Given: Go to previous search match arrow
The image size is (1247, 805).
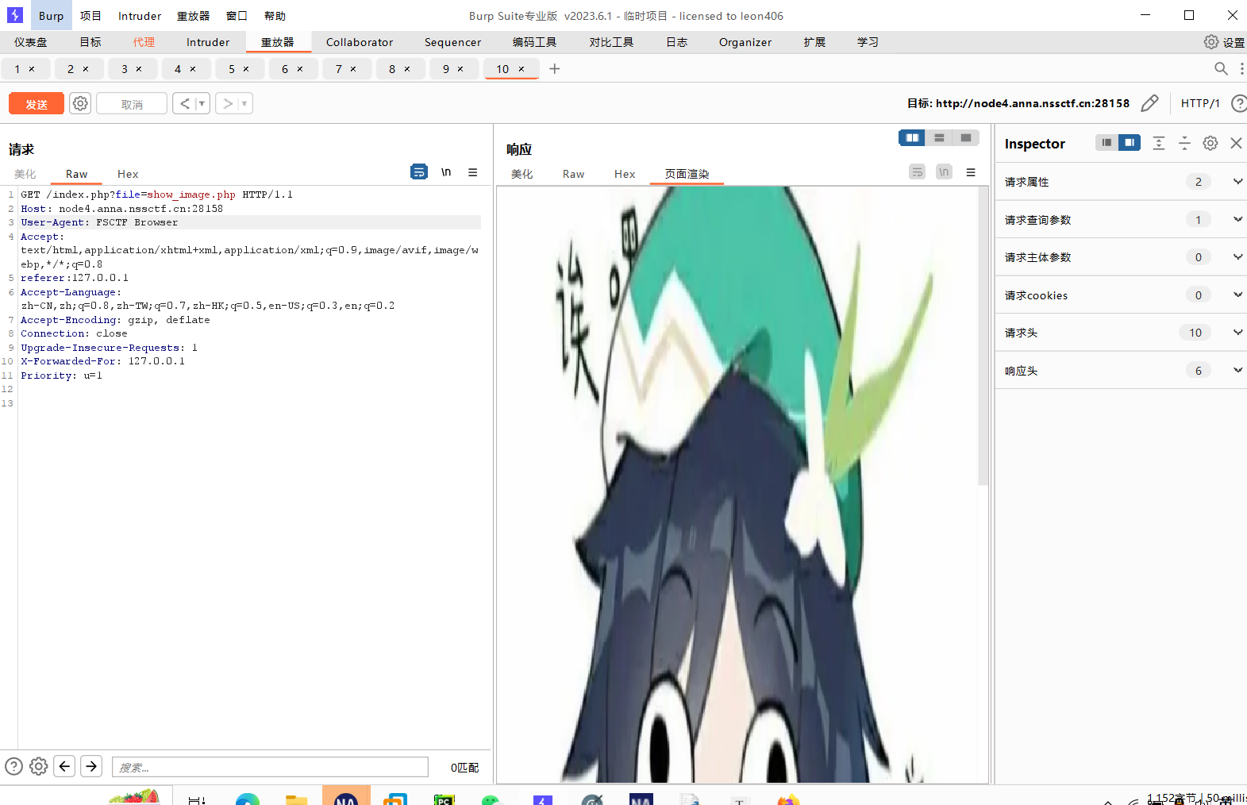Looking at the screenshot, I should click(x=65, y=766).
